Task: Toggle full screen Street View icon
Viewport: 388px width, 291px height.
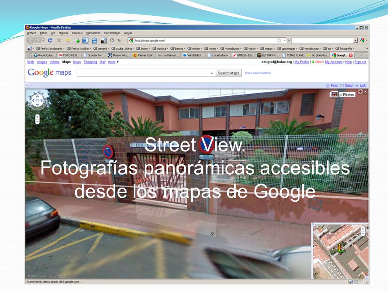Action: (360, 92)
